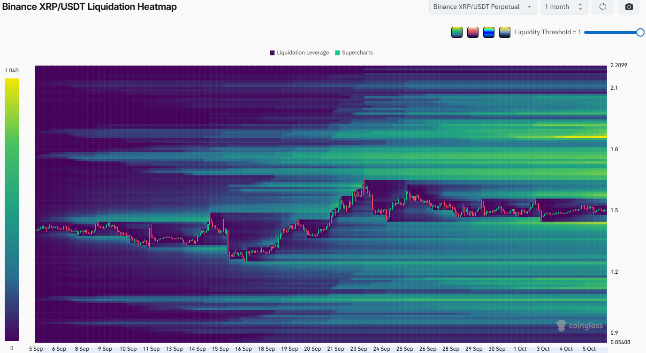The height and width of the screenshot is (353, 646).
Task: Select the green-yellow heatmap color theme
Action: point(457,32)
